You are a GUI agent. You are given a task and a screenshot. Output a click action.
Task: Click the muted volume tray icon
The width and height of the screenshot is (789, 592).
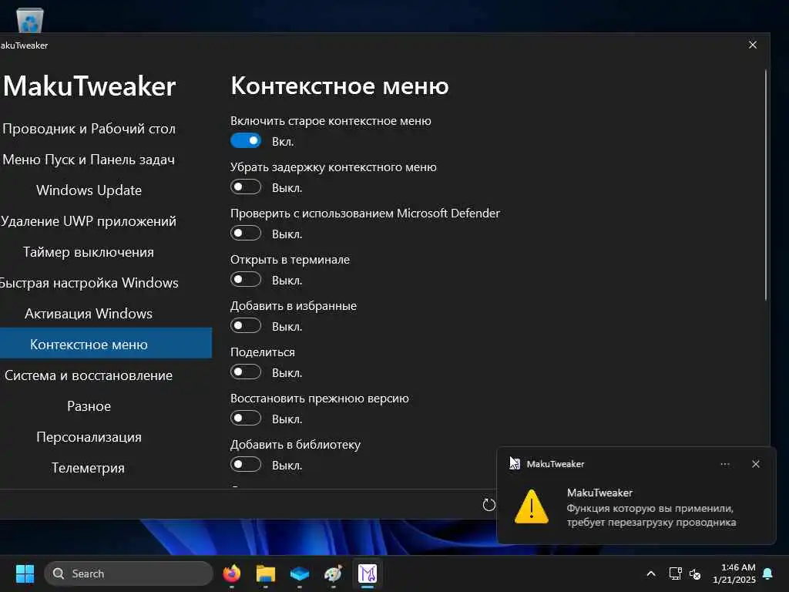pos(695,573)
